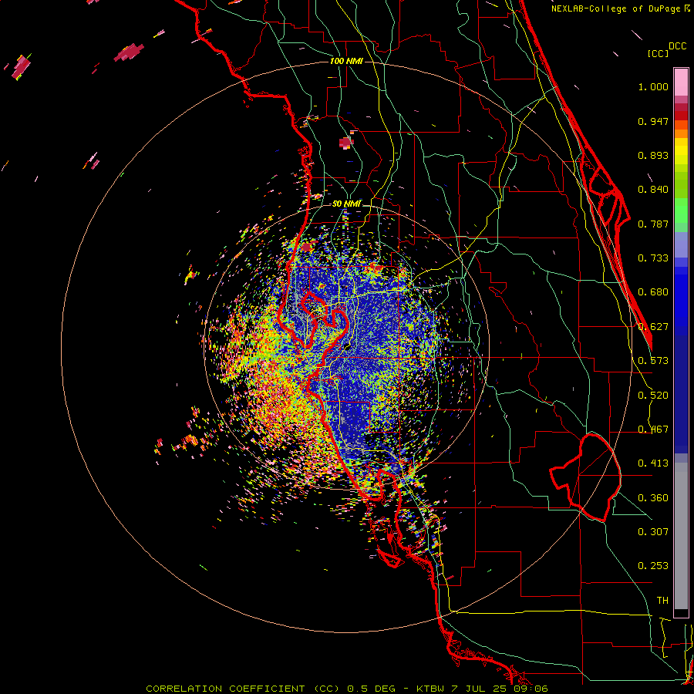This screenshot has height=694, width=694.
Task: Select the 0.253 legend value
Action: tap(653, 566)
